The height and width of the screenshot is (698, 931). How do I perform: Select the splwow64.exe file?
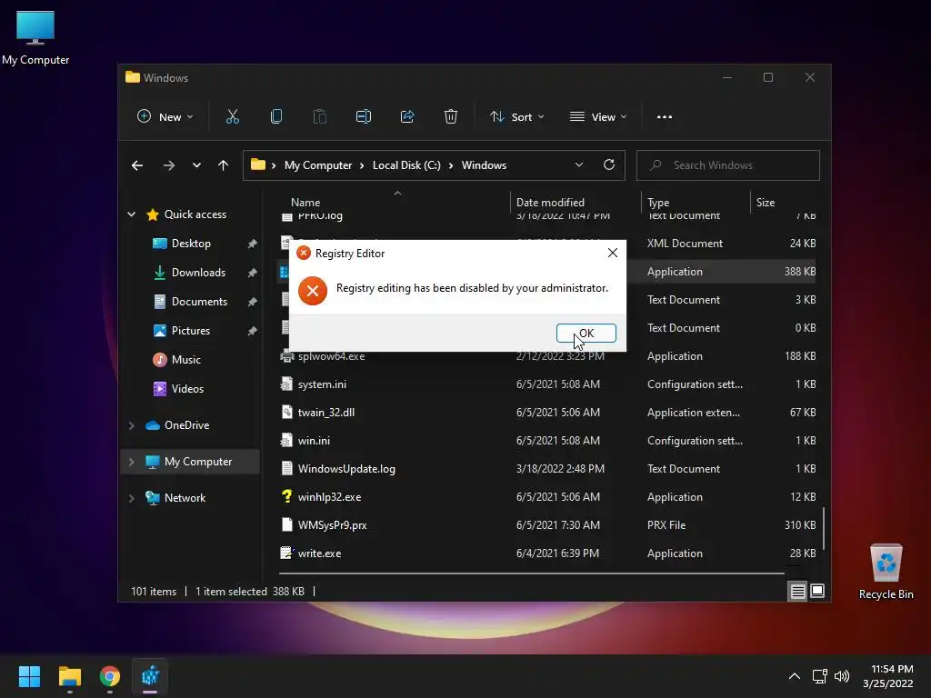pyautogui.click(x=331, y=356)
